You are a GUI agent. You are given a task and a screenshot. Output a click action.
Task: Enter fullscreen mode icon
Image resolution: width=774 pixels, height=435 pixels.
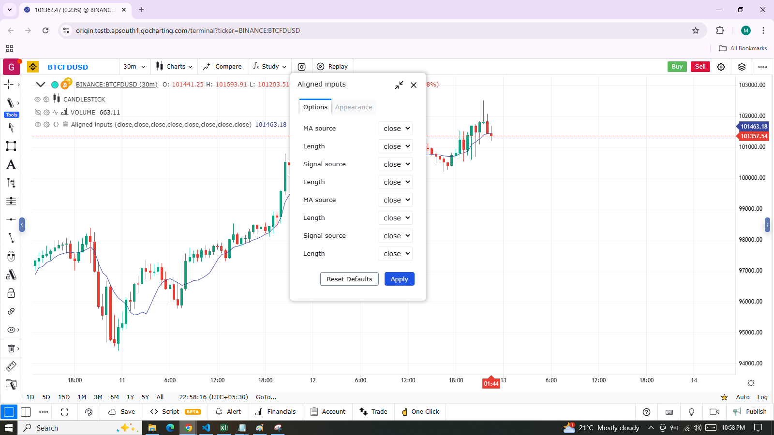point(64,412)
